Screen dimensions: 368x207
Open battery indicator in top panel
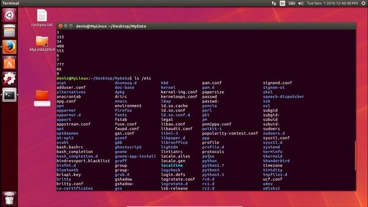coord(292,3)
